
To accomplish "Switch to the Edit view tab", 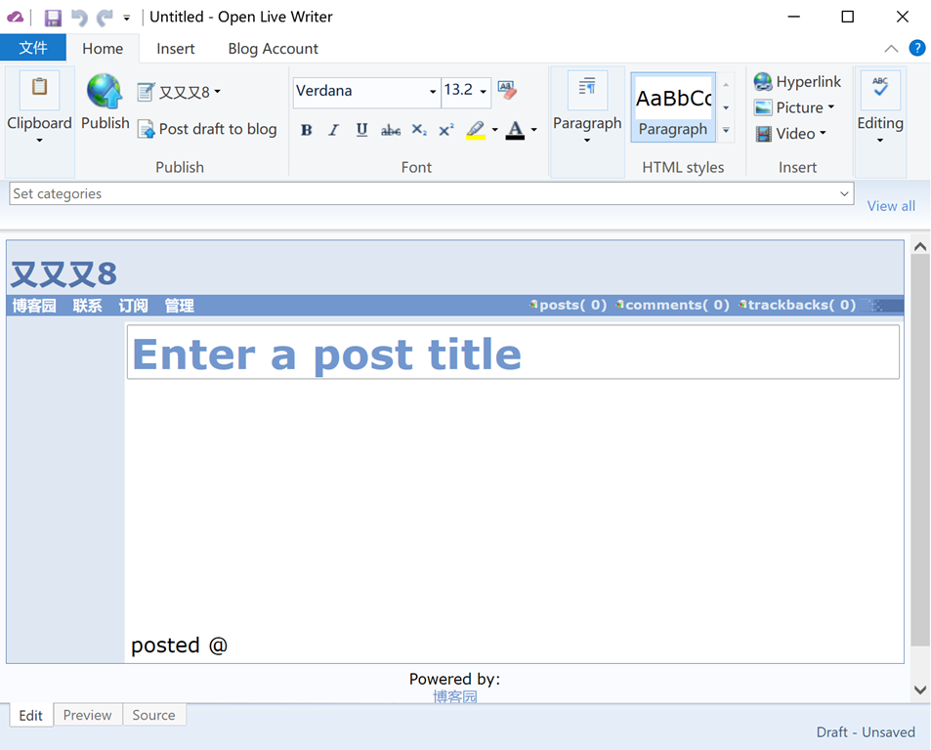I will coord(31,715).
